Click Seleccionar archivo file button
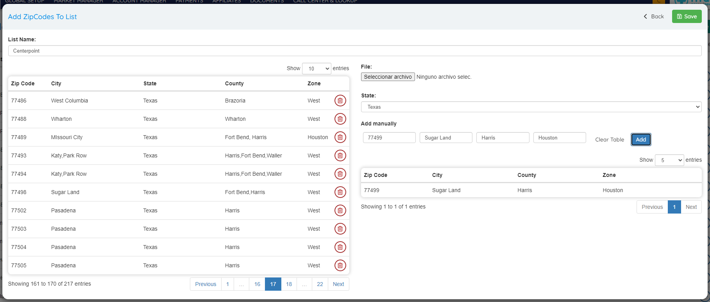Image resolution: width=710 pixels, height=302 pixels. click(388, 77)
